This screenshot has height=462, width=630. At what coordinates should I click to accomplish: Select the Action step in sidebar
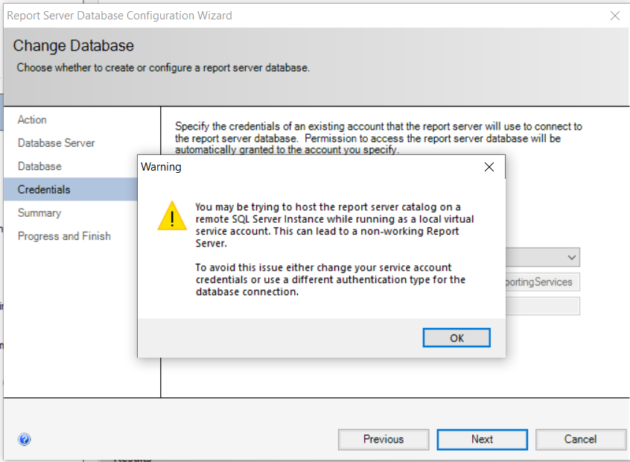pyautogui.click(x=32, y=120)
